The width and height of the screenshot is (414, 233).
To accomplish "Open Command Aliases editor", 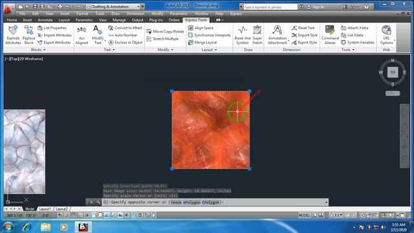I will (x=330, y=35).
